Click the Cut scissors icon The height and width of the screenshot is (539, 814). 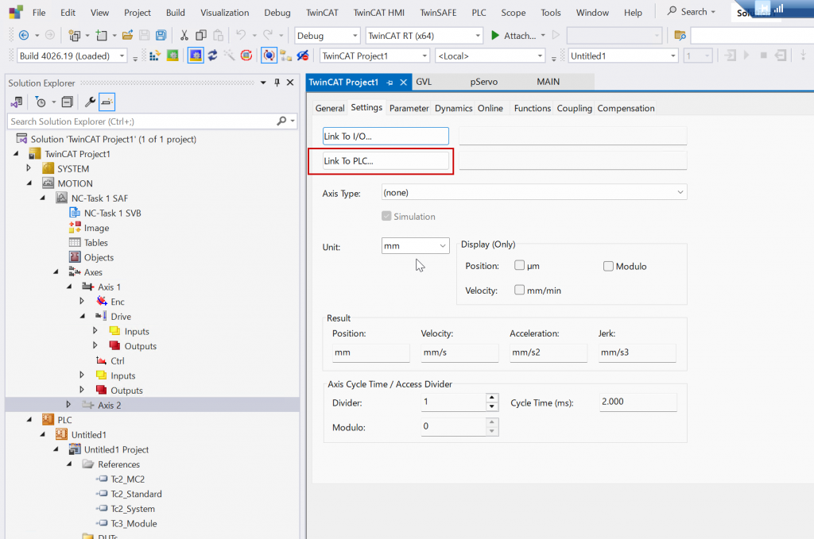point(184,36)
